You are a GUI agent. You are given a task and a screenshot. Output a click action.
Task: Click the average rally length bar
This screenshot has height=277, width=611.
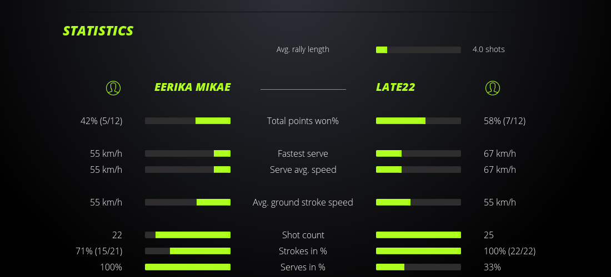point(418,50)
